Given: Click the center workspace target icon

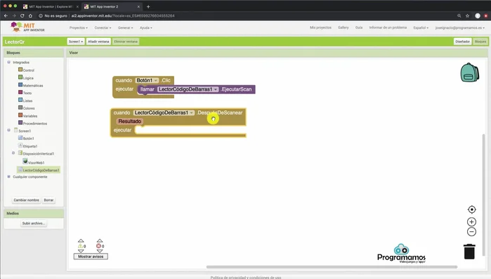Looking at the screenshot, I should point(471,209).
